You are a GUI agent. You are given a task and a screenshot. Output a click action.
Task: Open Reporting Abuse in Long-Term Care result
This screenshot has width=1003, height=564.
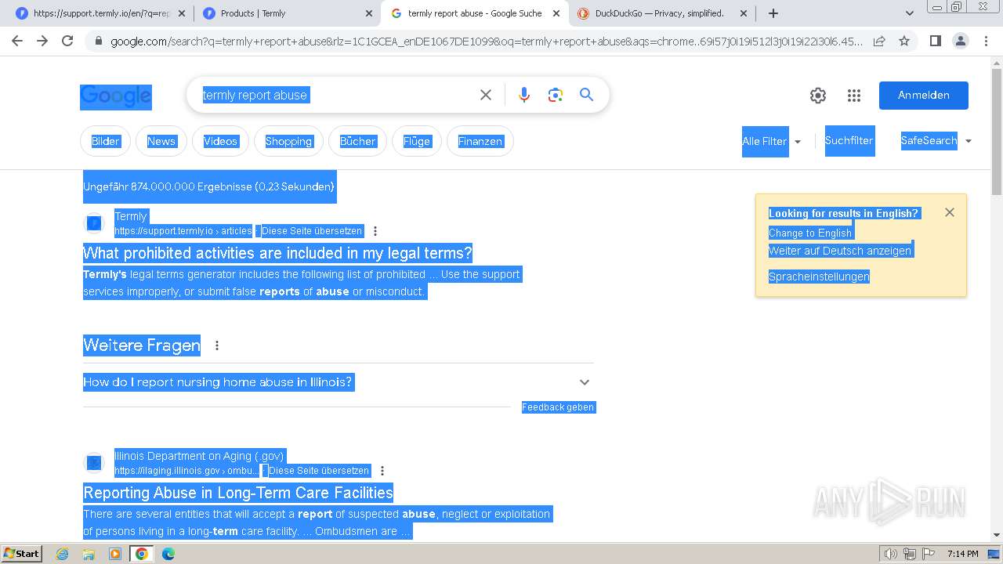pos(238,493)
